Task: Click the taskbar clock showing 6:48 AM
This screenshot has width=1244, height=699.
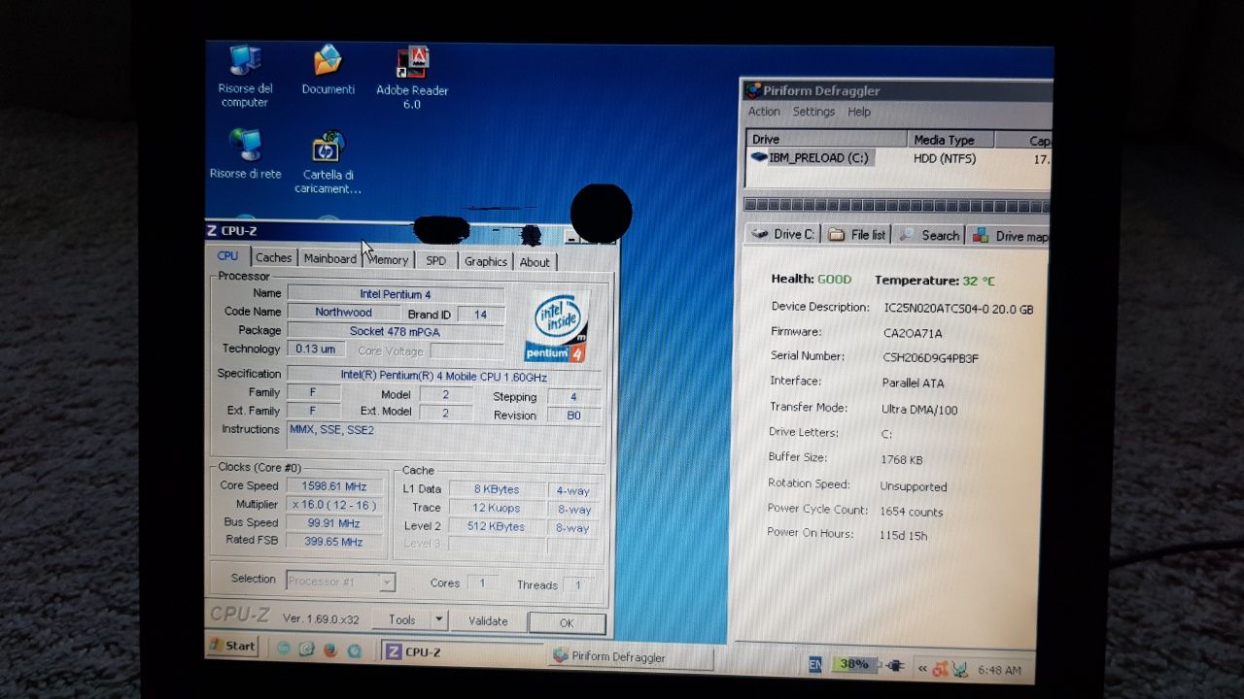Action: point(999,670)
